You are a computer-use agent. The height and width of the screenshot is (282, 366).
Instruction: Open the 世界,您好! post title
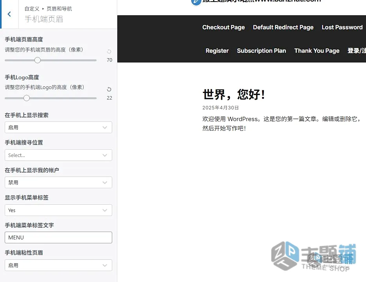[x=234, y=95]
